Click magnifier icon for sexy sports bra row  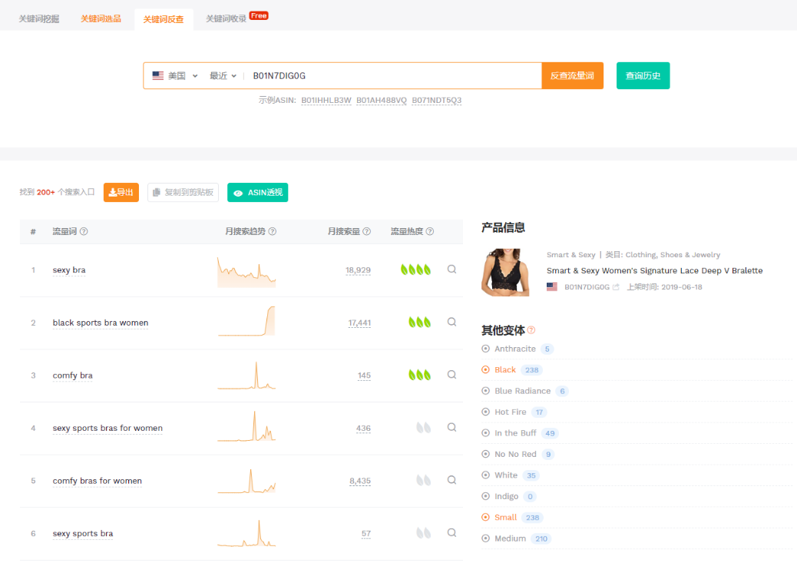tap(451, 533)
